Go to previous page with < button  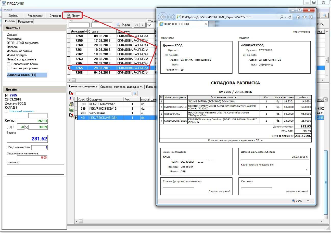tap(143, 25)
